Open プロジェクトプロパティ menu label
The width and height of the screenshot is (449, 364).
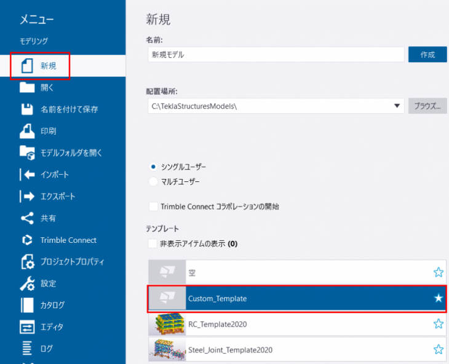[72, 261]
